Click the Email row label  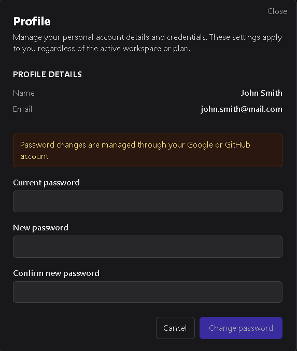(x=23, y=109)
